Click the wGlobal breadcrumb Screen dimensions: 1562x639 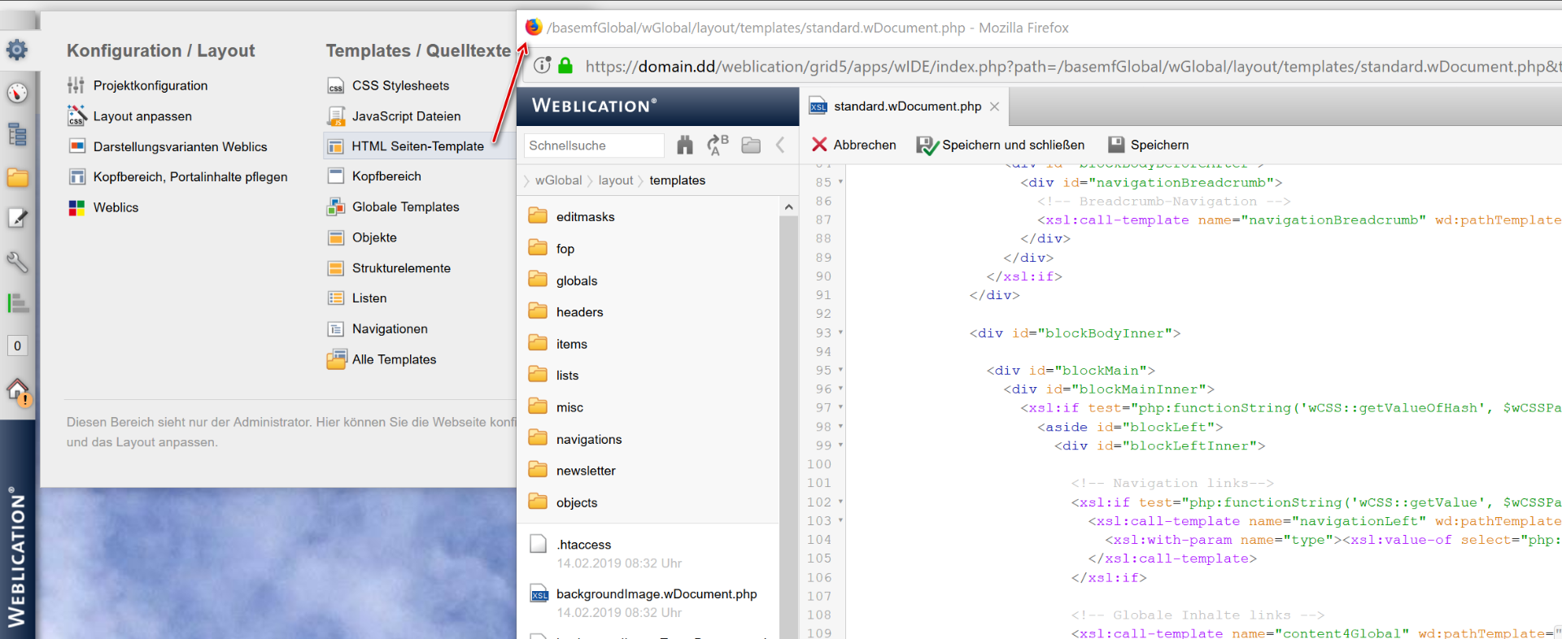(559, 180)
